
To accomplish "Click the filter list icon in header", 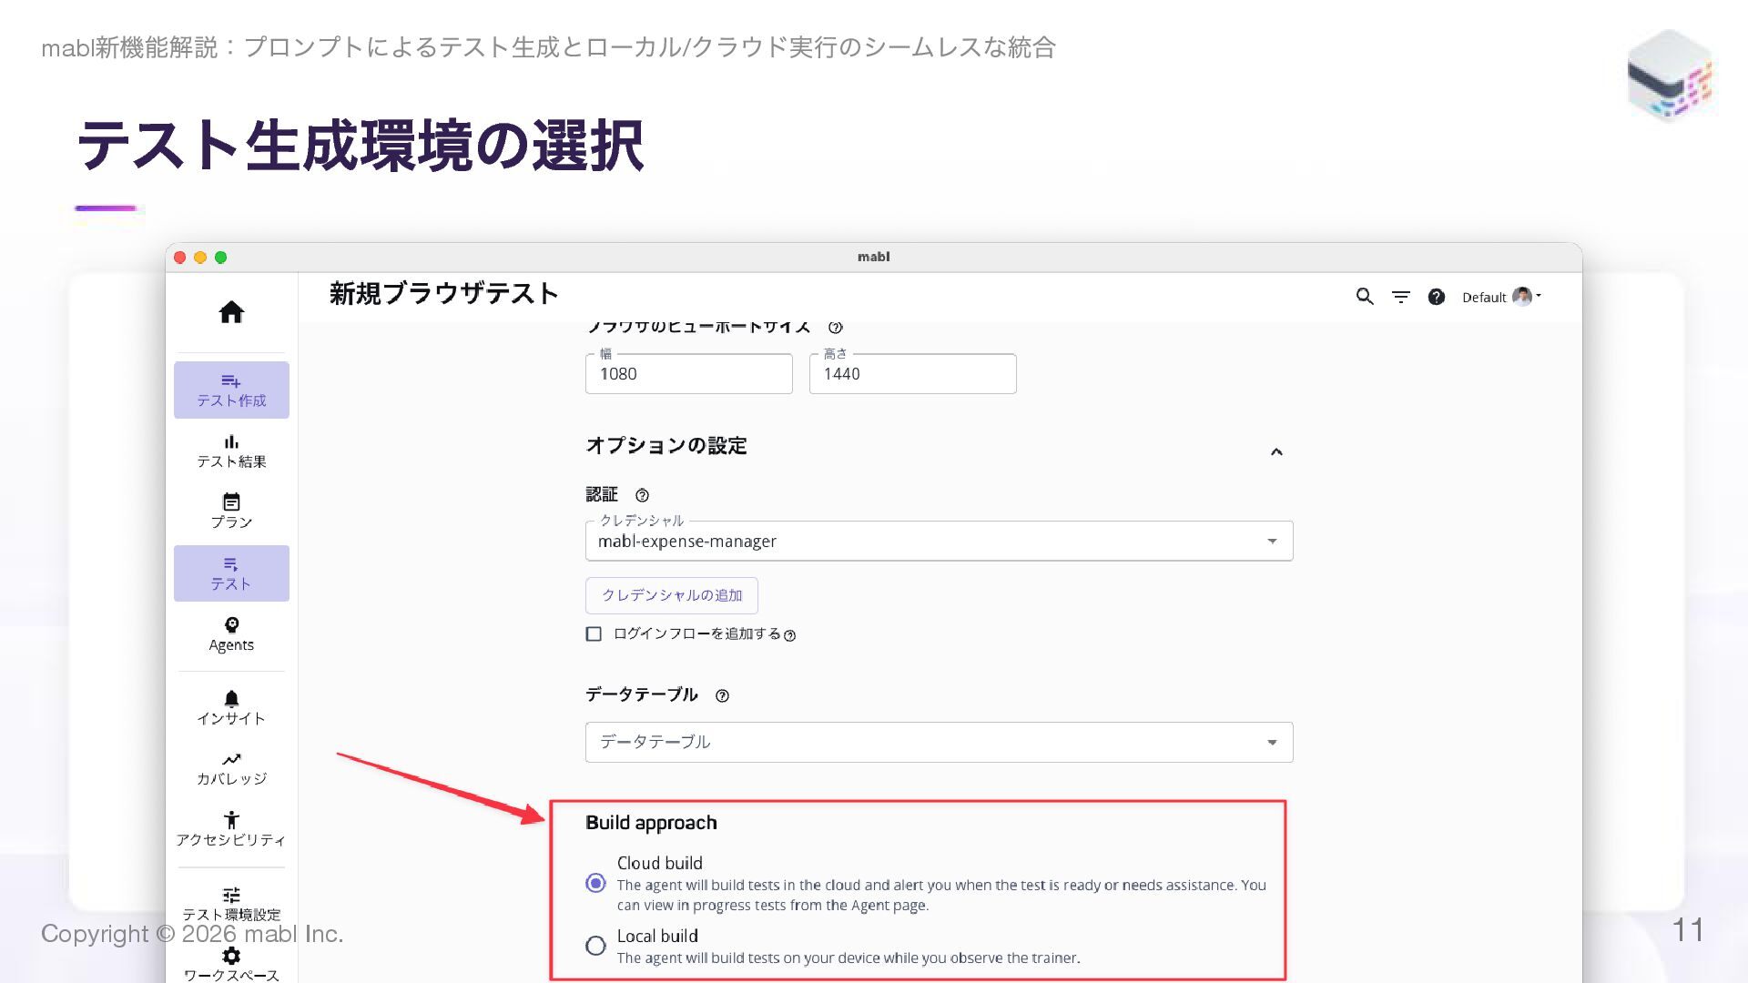I will pos(1400,297).
